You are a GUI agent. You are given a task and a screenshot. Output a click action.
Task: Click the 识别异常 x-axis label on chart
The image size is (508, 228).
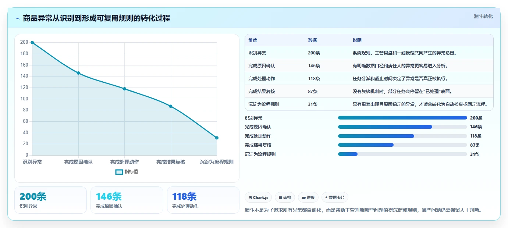32,162
